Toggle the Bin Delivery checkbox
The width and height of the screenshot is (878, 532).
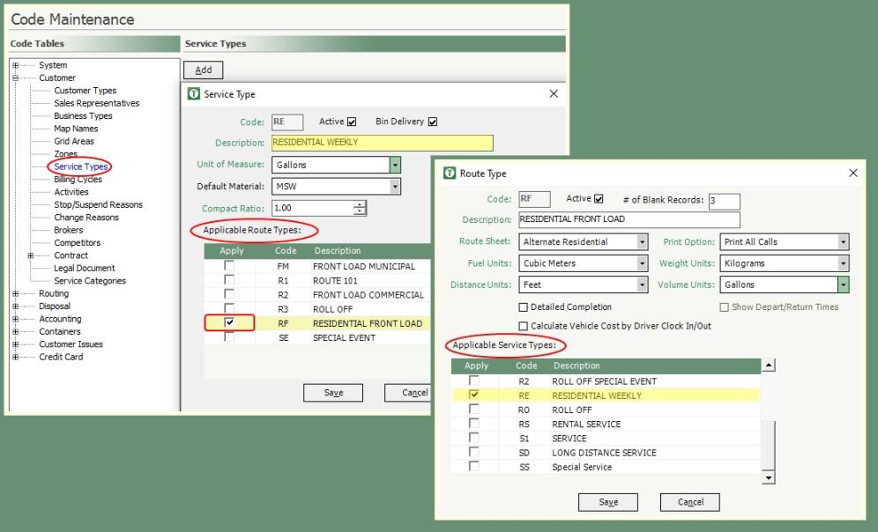pos(432,122)
